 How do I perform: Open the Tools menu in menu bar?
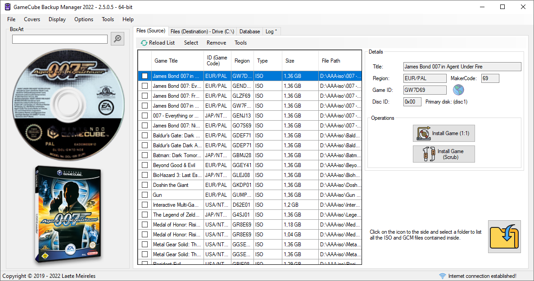coord(108,19)
